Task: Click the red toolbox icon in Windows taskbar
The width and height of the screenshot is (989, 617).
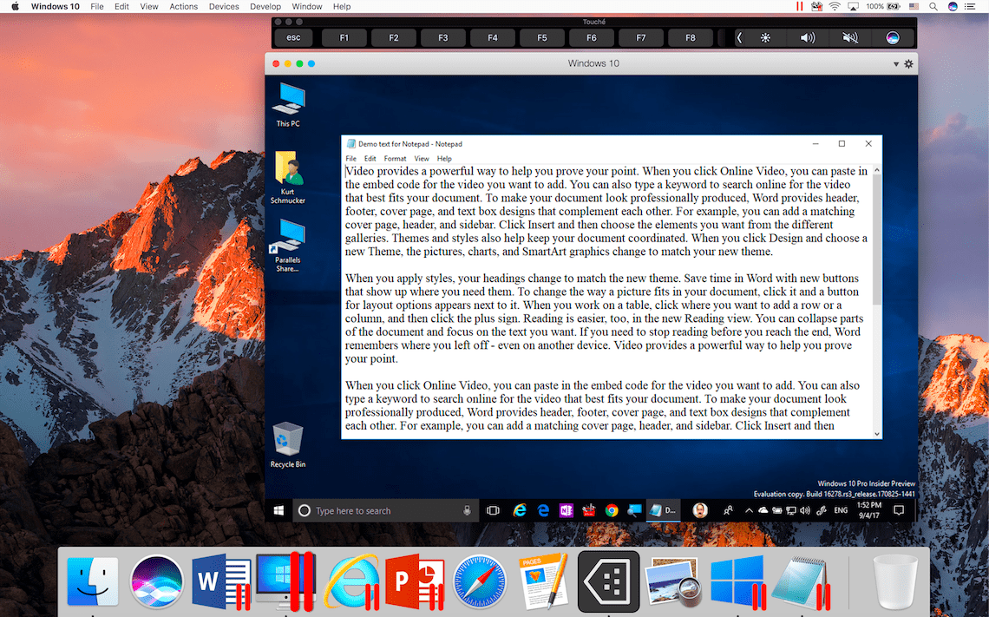Action: pos(588,511)
